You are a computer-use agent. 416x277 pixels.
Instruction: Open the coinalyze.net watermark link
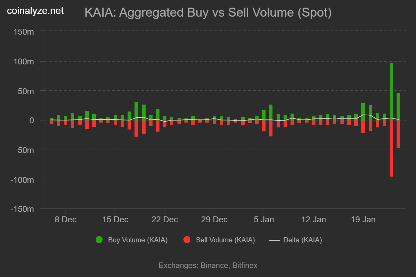click(35, 11)
